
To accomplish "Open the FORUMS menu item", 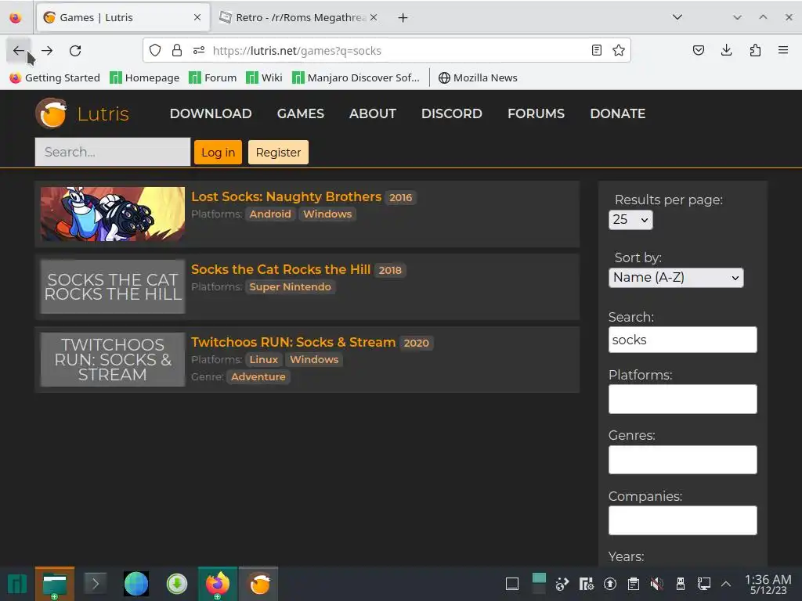I will 536,113.
